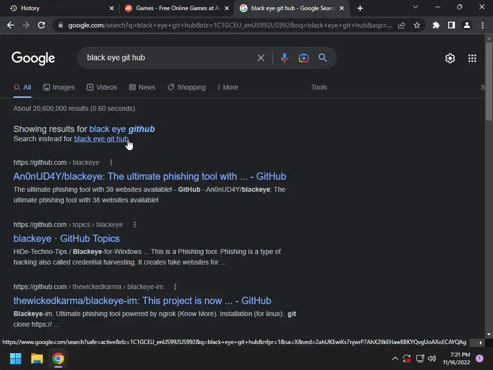Submit search with magnifier icon
The image size is (493, 370).
tap(323, 58)
